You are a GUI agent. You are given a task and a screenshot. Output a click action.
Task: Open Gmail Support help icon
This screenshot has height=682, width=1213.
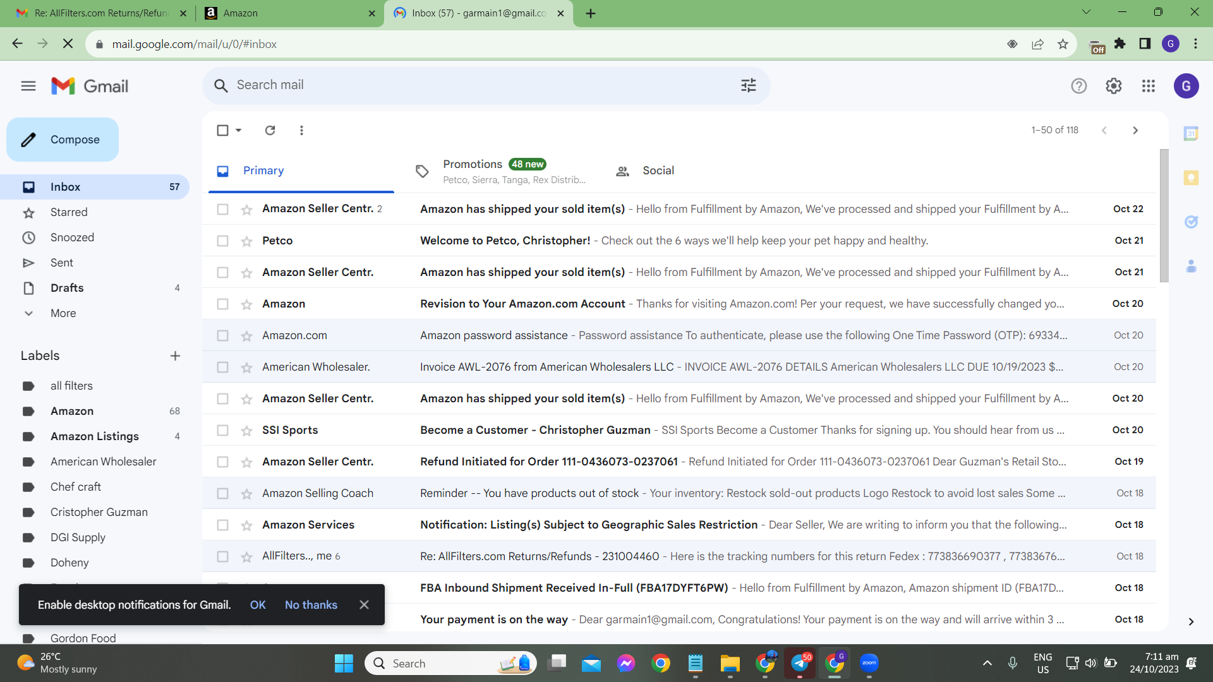coord(1079,86)
